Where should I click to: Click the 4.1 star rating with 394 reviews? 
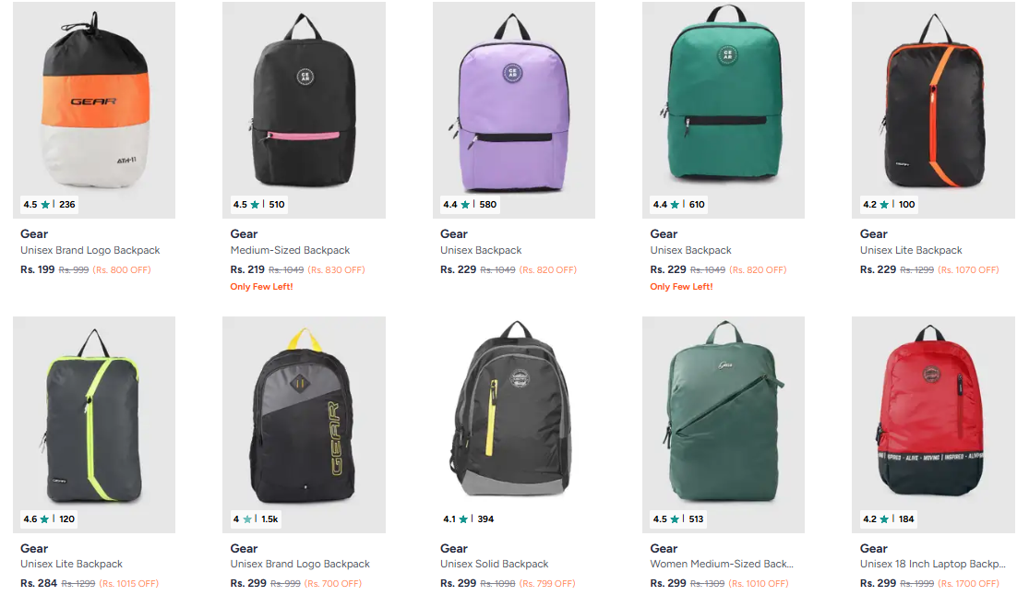[x=469, y=519]
